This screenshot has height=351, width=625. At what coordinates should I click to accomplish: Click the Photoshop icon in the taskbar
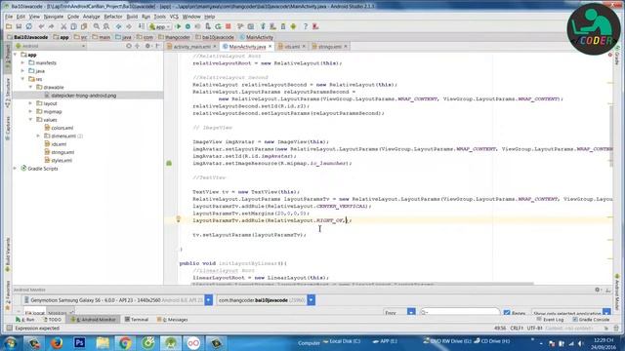click(79, 342)
